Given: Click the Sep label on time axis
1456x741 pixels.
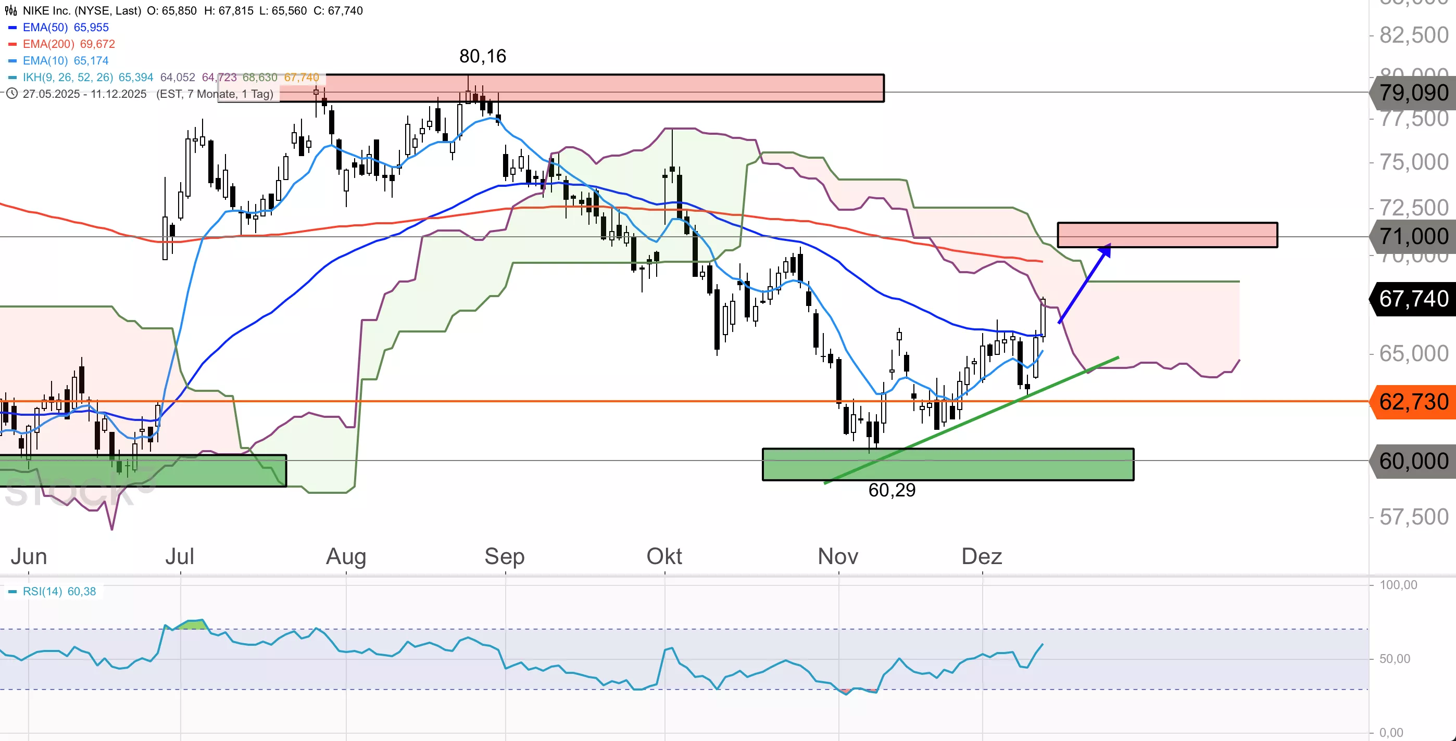Looking at the screenshot, I should click(x=504, y=557).
